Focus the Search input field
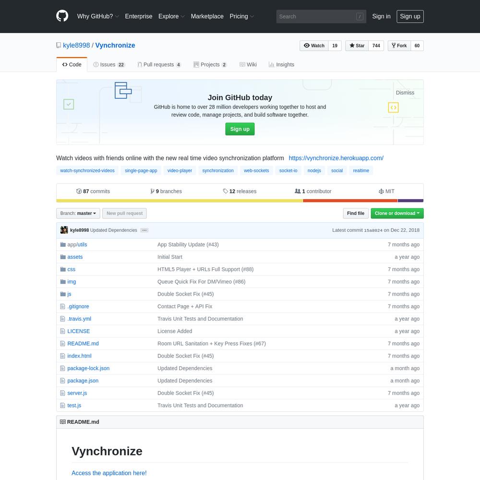The width and height of the screenshot is (480, 480). click(x=321, y=16)
